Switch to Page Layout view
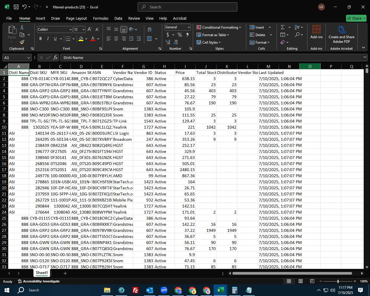Viewport: 370px width, 296px height. tap(300, 281)
